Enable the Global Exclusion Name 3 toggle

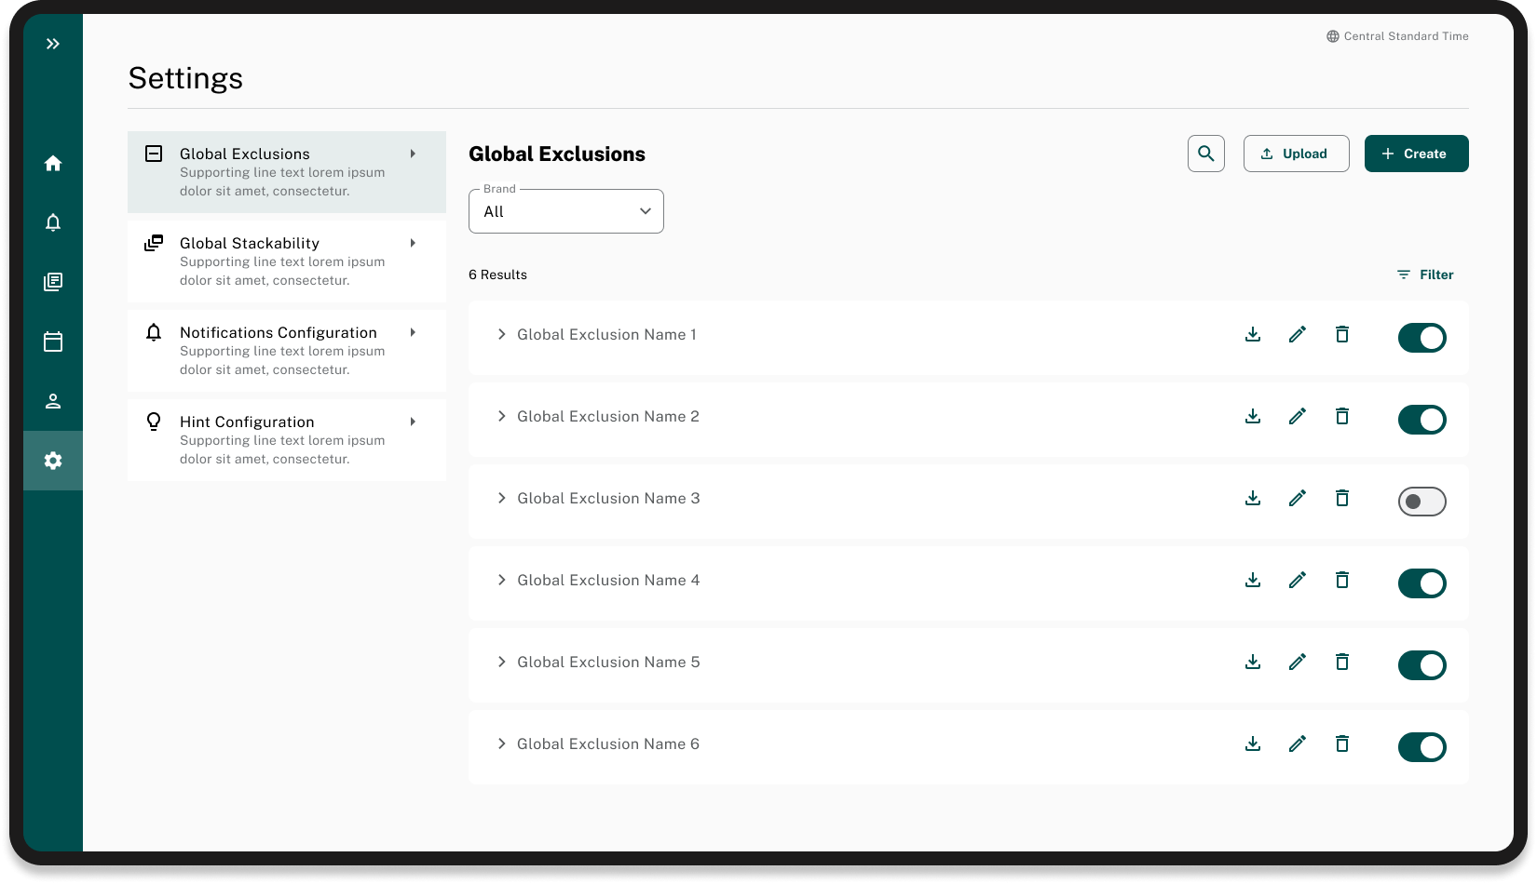(x=1421, y=502)
